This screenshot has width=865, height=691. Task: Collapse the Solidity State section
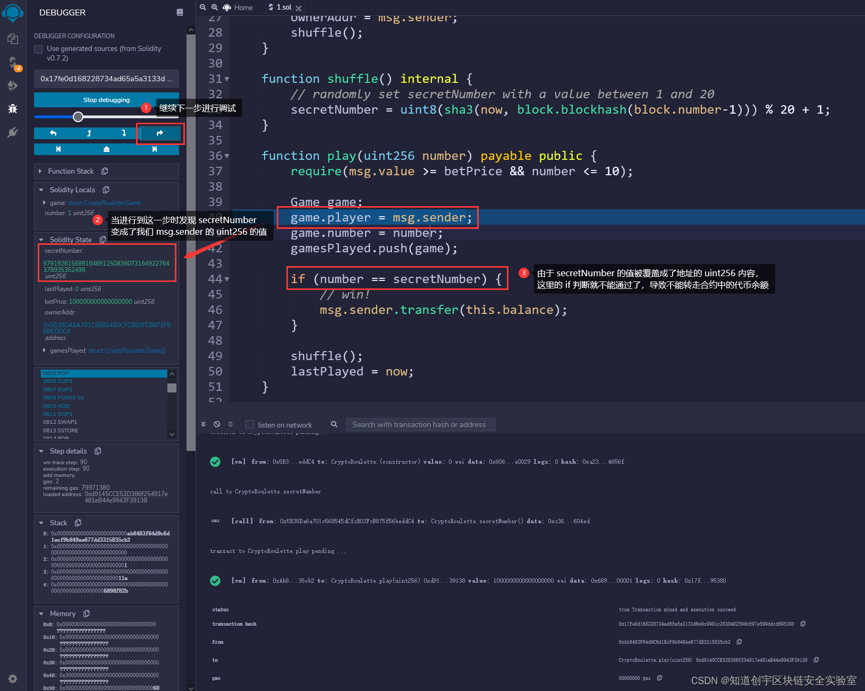click(41, 240)
